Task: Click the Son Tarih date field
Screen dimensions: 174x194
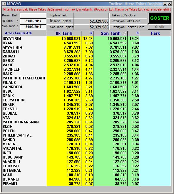Action: pos(33,27)
